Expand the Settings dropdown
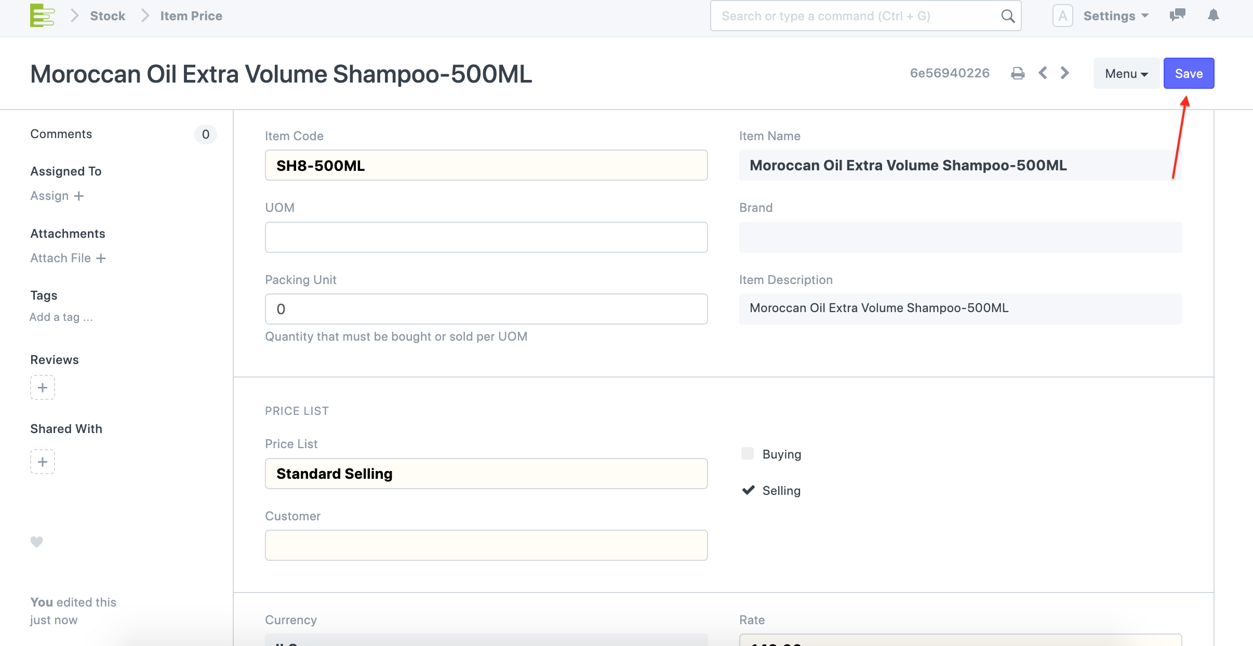 1116,16
